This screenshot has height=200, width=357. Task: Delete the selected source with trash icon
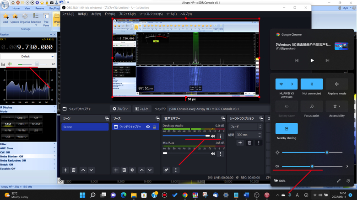(124, 170)
